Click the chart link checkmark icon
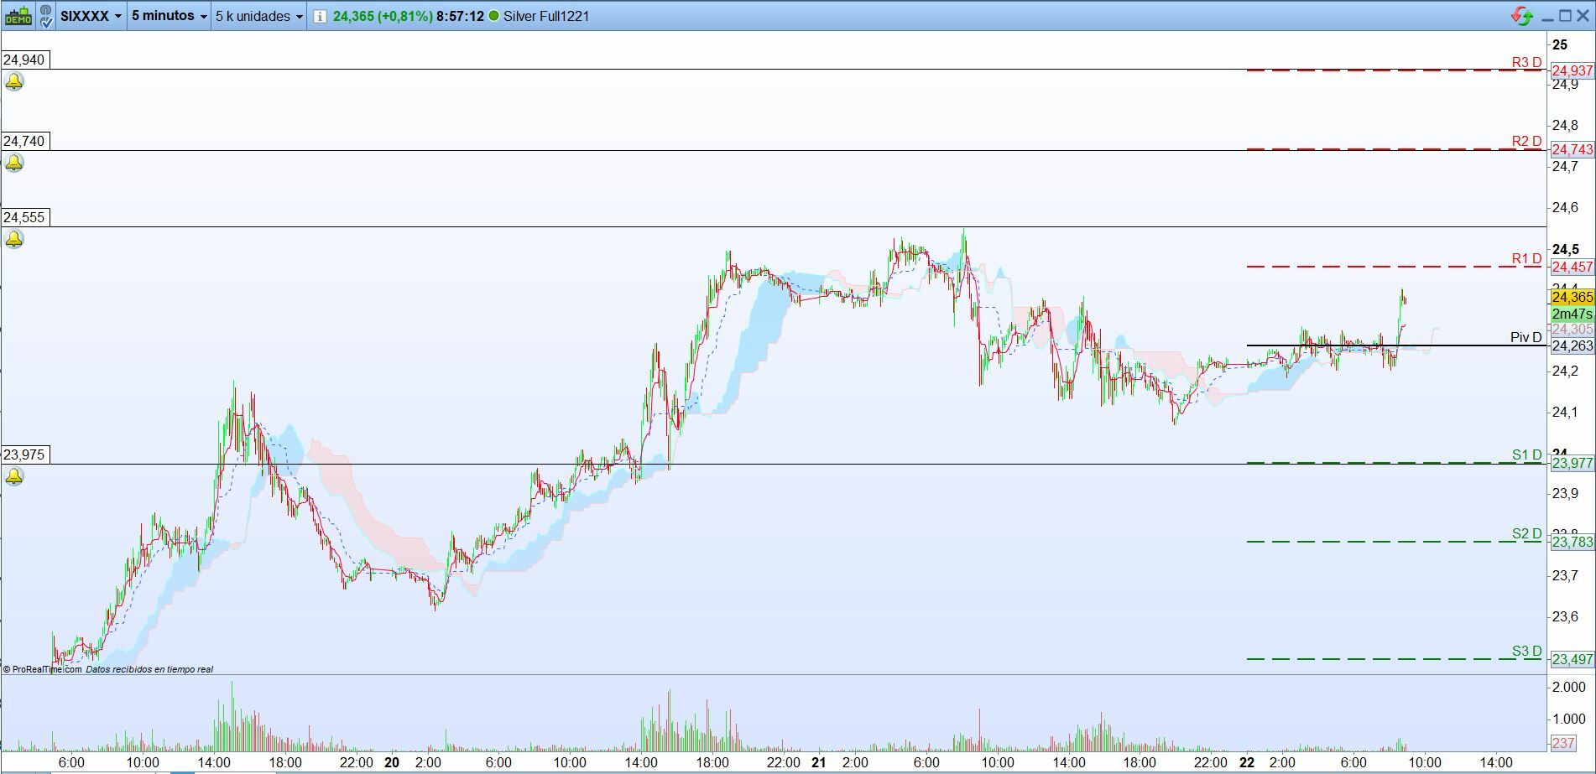 point(45,16)
